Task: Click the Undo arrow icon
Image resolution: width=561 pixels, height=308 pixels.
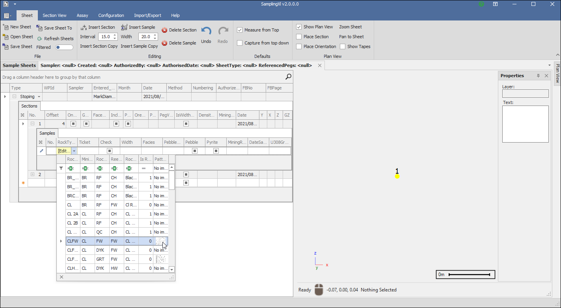Action: pyautogui.click(x=206, y=32)
